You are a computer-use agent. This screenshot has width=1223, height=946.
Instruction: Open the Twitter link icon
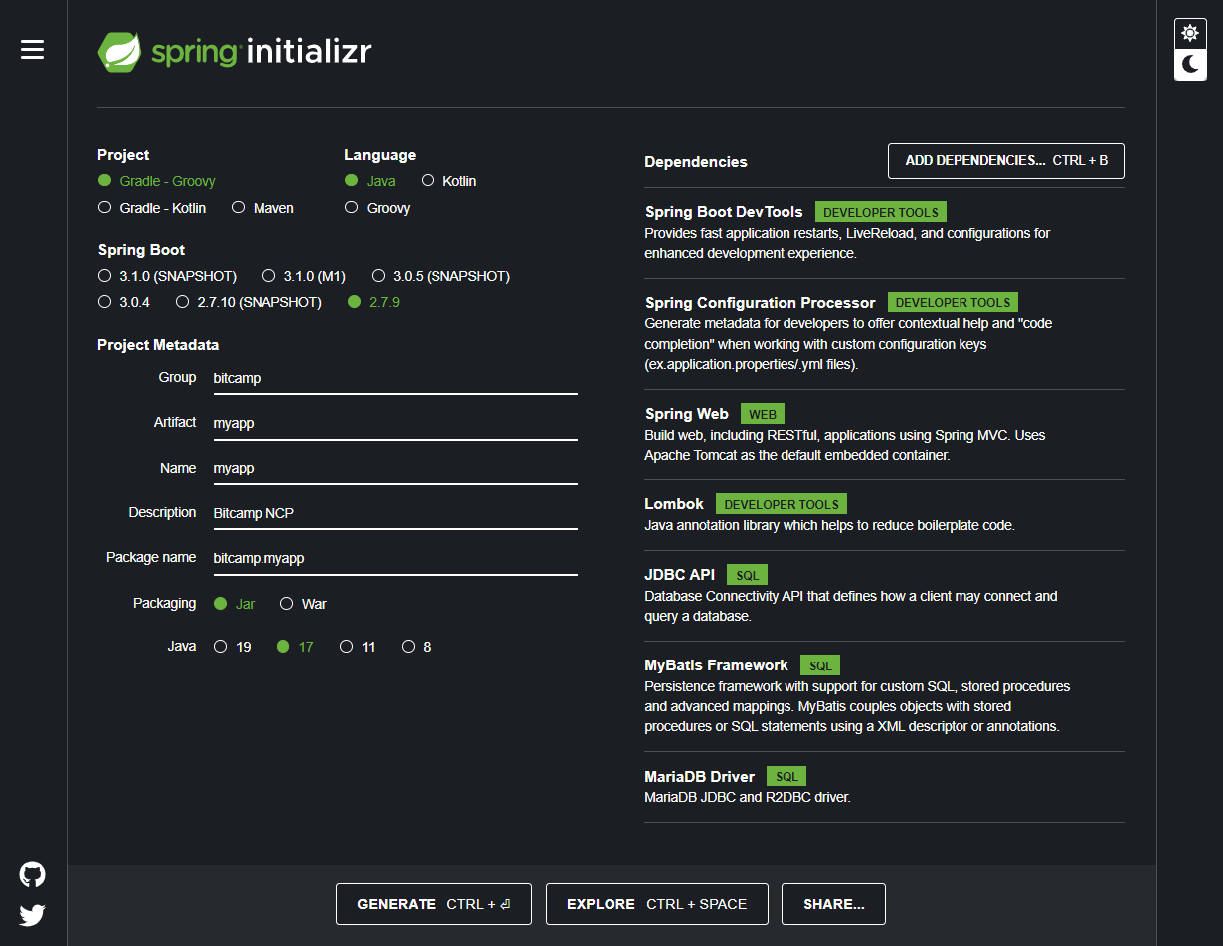[x=33, y=915]
